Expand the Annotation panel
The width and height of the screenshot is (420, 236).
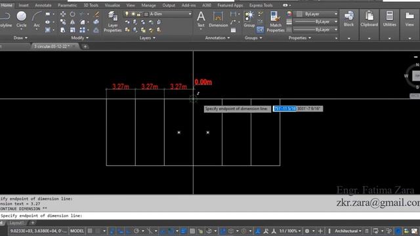tap(217, 38)
